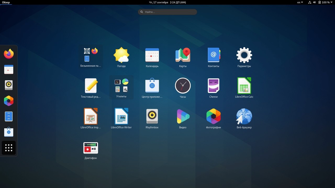Open the Безымянная папка app folder
Screen dimensions: 335x188
(91, 57)
